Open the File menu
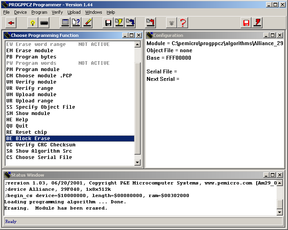 click(6, 12)
